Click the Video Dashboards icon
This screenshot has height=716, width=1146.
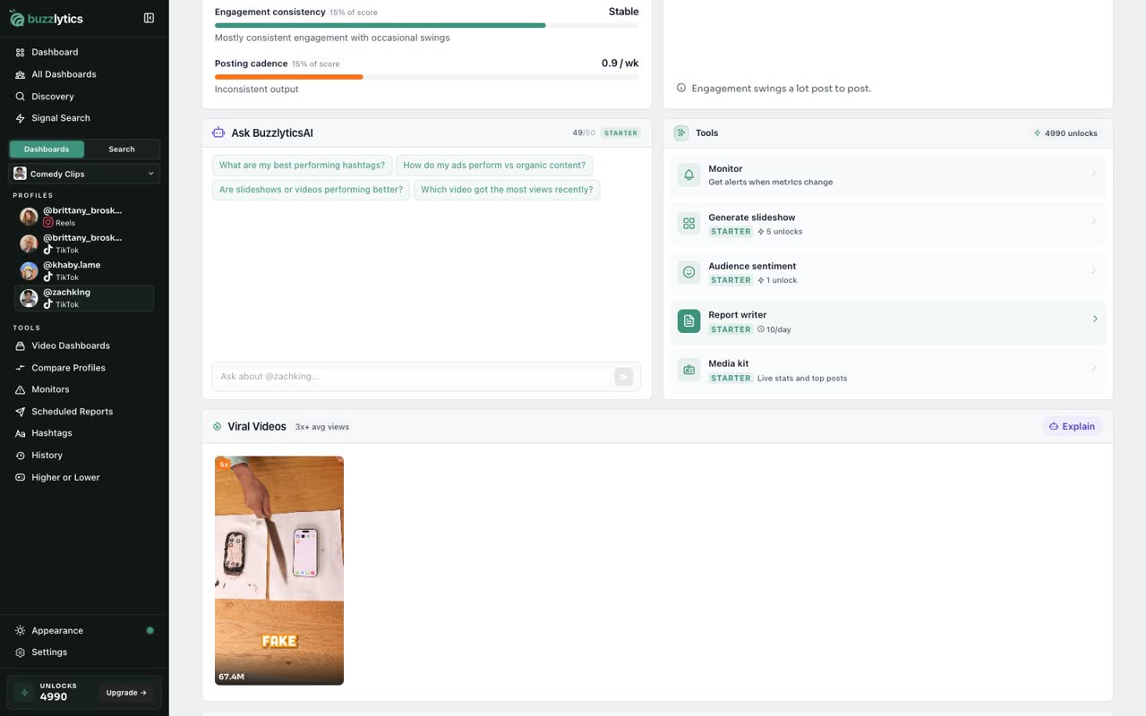21,345
